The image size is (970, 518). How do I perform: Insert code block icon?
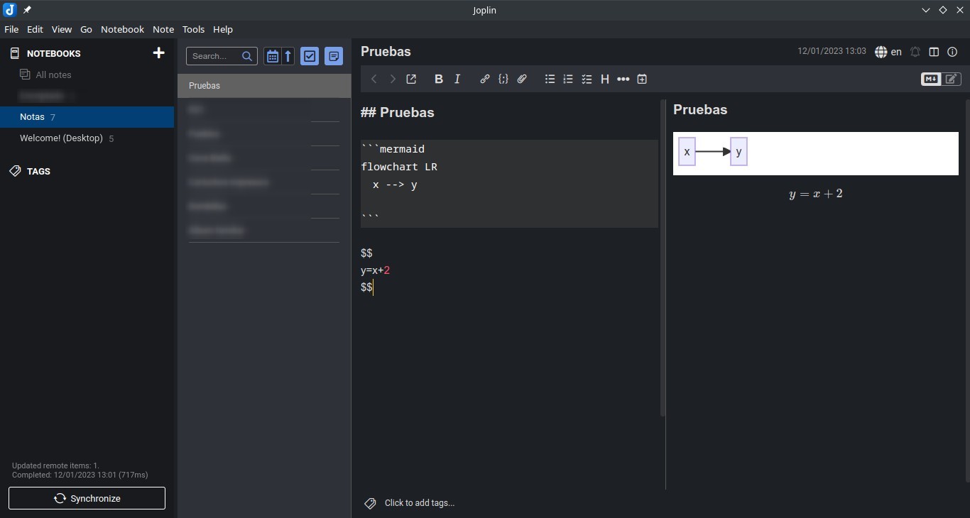(x=503, y=79)
